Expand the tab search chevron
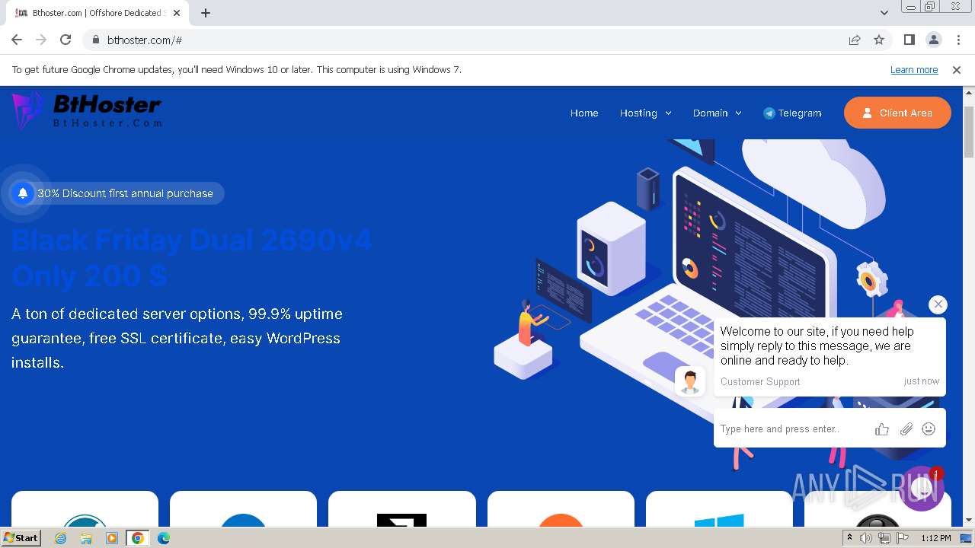This screenshot has width=975, height=548. click(884, 13)
